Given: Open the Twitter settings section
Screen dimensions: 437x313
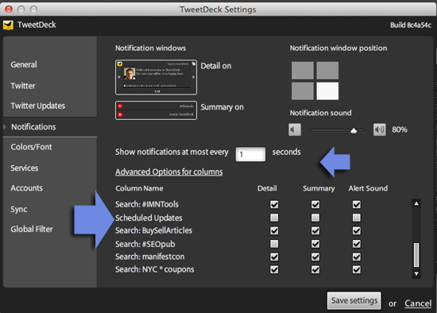Looking at the screenshot, I should click(x=23, y=86).
